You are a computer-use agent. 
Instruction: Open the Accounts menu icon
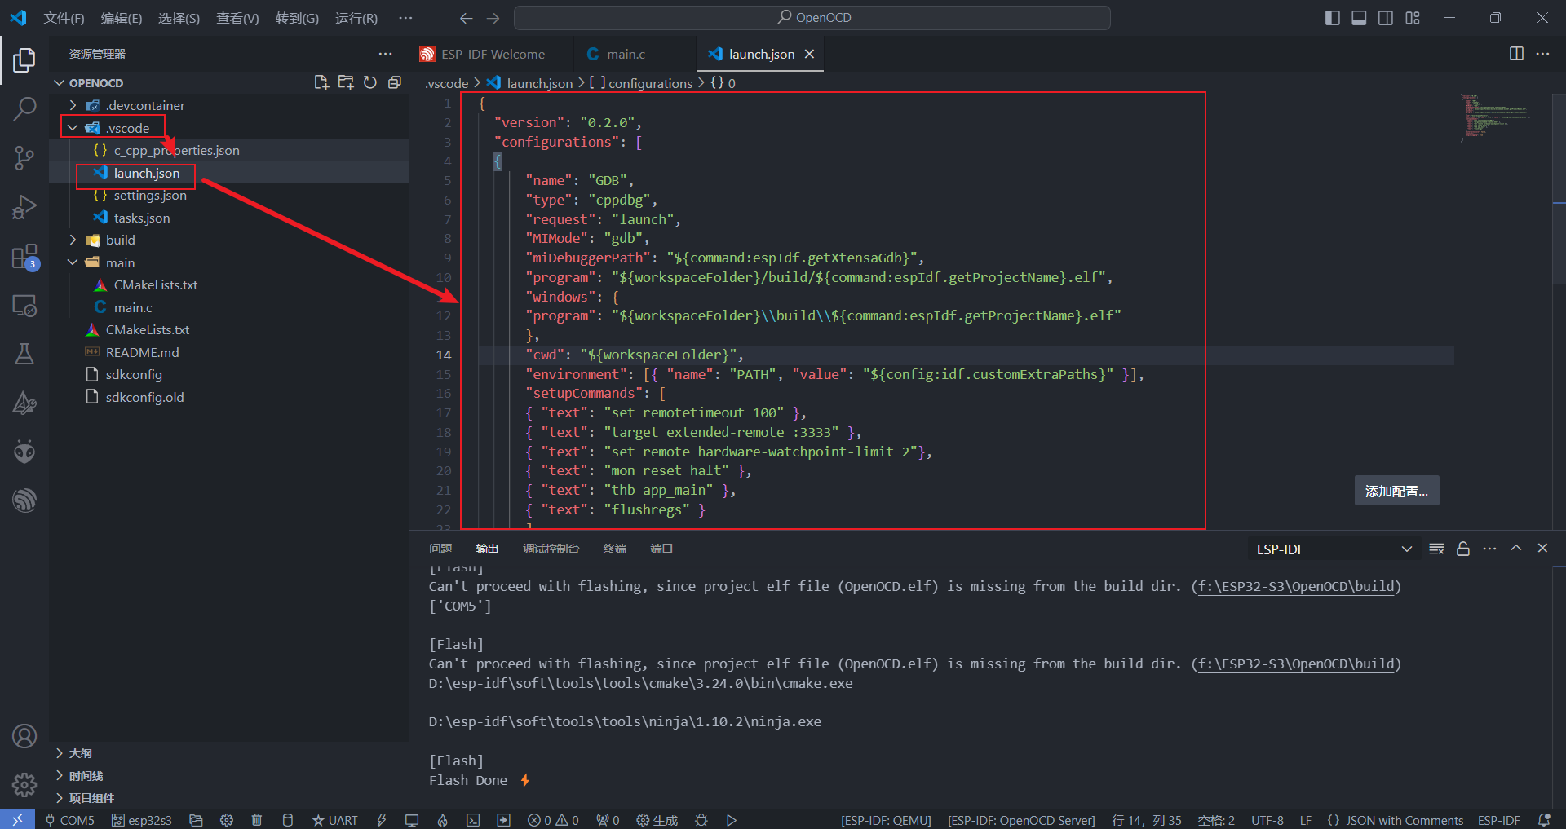[24, 736]
